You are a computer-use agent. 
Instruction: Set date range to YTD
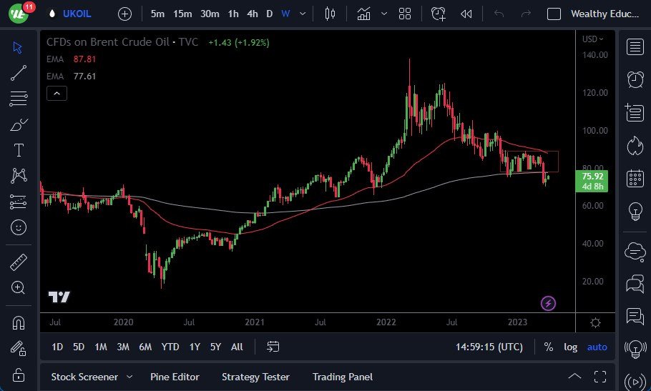pos(170,347)
